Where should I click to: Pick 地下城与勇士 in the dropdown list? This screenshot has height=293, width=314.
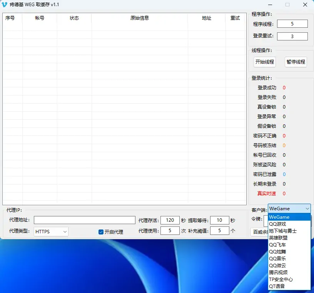coord(289,231)
